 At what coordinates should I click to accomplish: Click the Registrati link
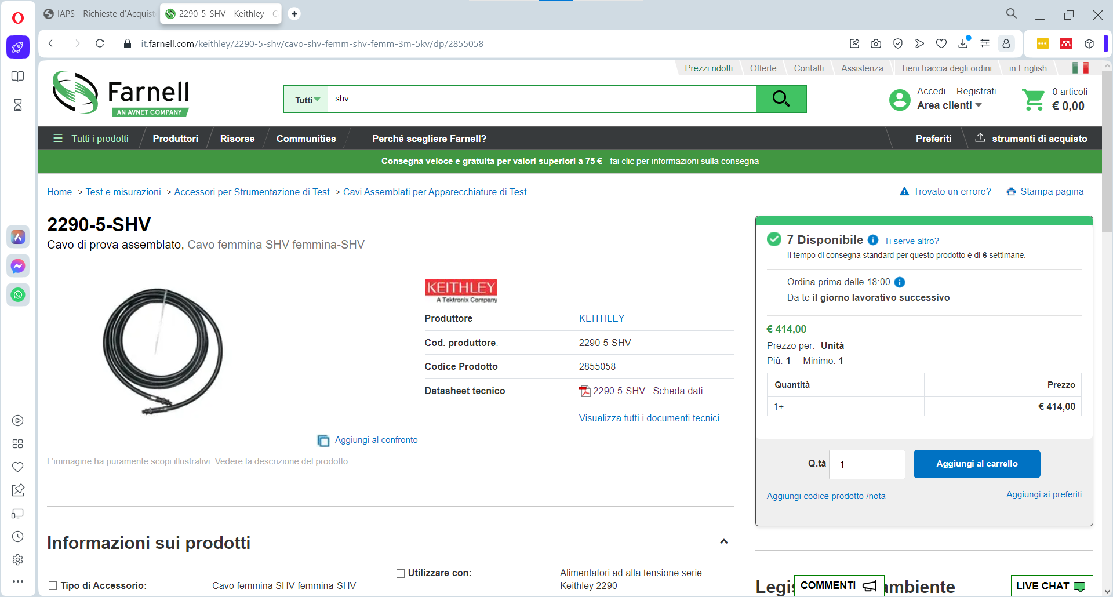click(x=976, y=92)
